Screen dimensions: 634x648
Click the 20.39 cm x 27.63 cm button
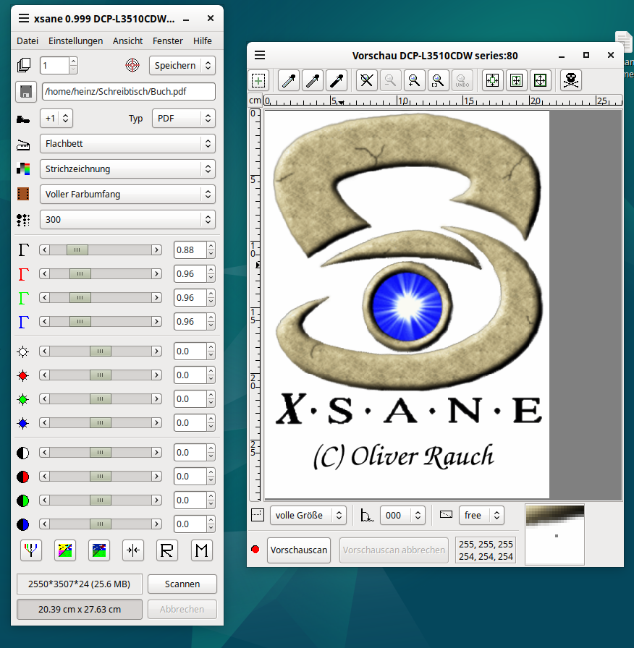tap(80, 609)
